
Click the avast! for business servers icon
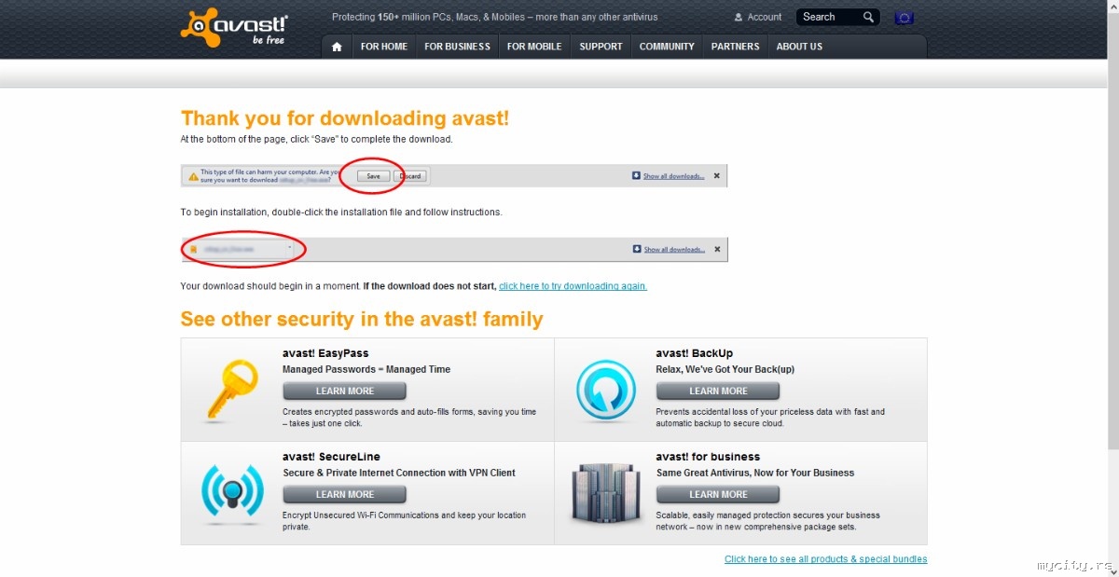pyautogui.click(x=605, y=493)
